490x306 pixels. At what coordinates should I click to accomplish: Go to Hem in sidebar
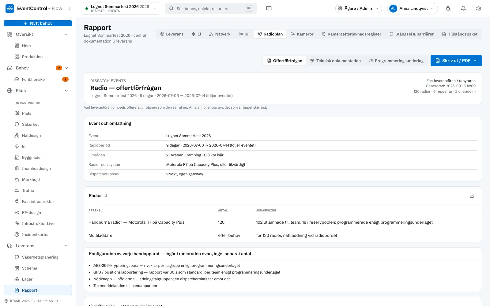38,46
